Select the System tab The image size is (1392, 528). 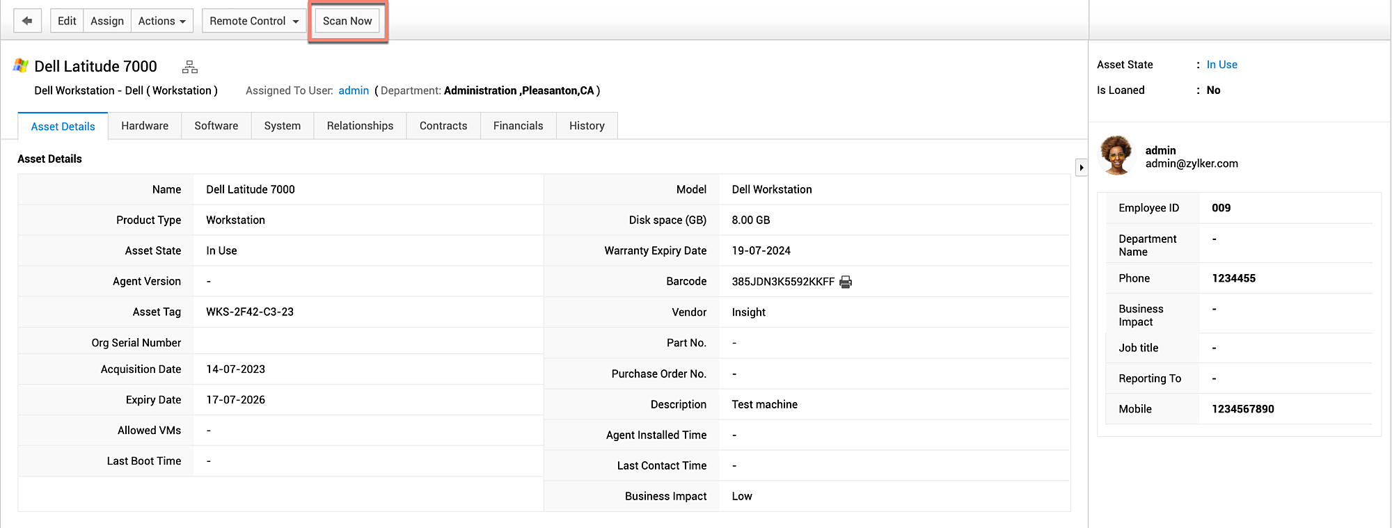pos(282,126)
